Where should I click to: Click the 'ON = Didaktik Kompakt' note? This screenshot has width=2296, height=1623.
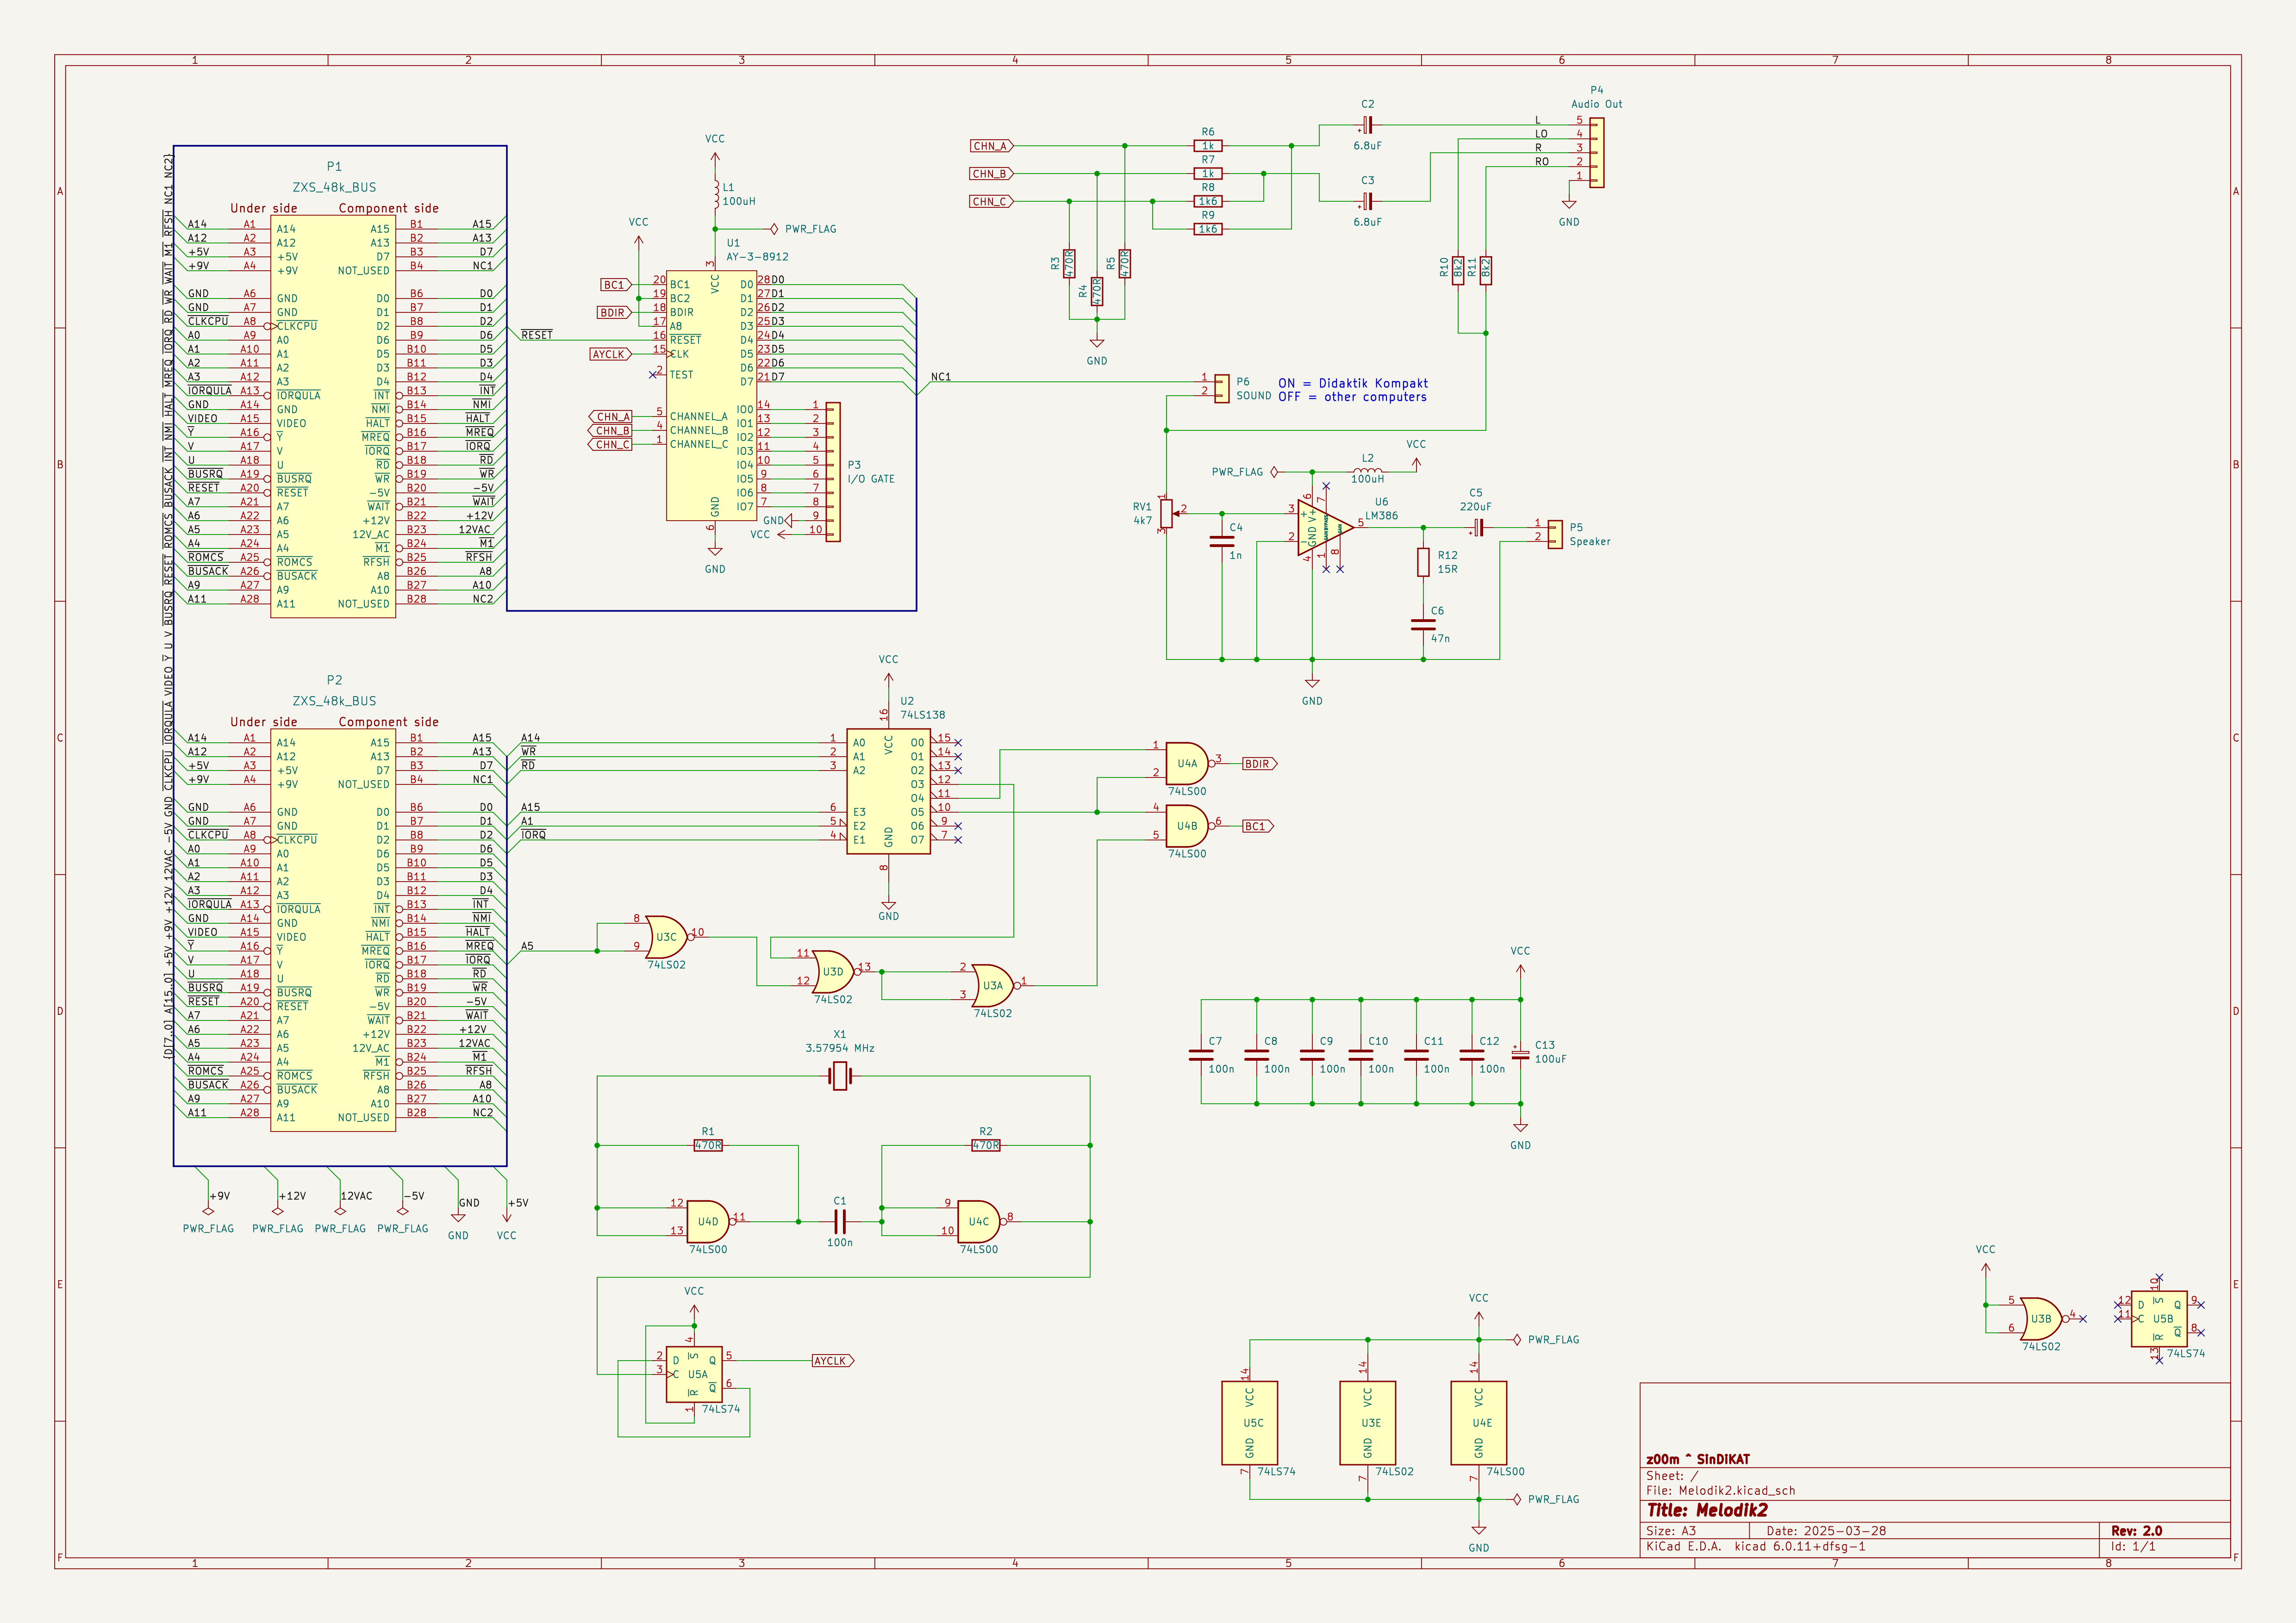(x=1352, y=383)
